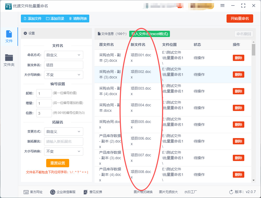Switch to 文件夹 folder mode icon
261x198 pixels.
click(9, 58)
